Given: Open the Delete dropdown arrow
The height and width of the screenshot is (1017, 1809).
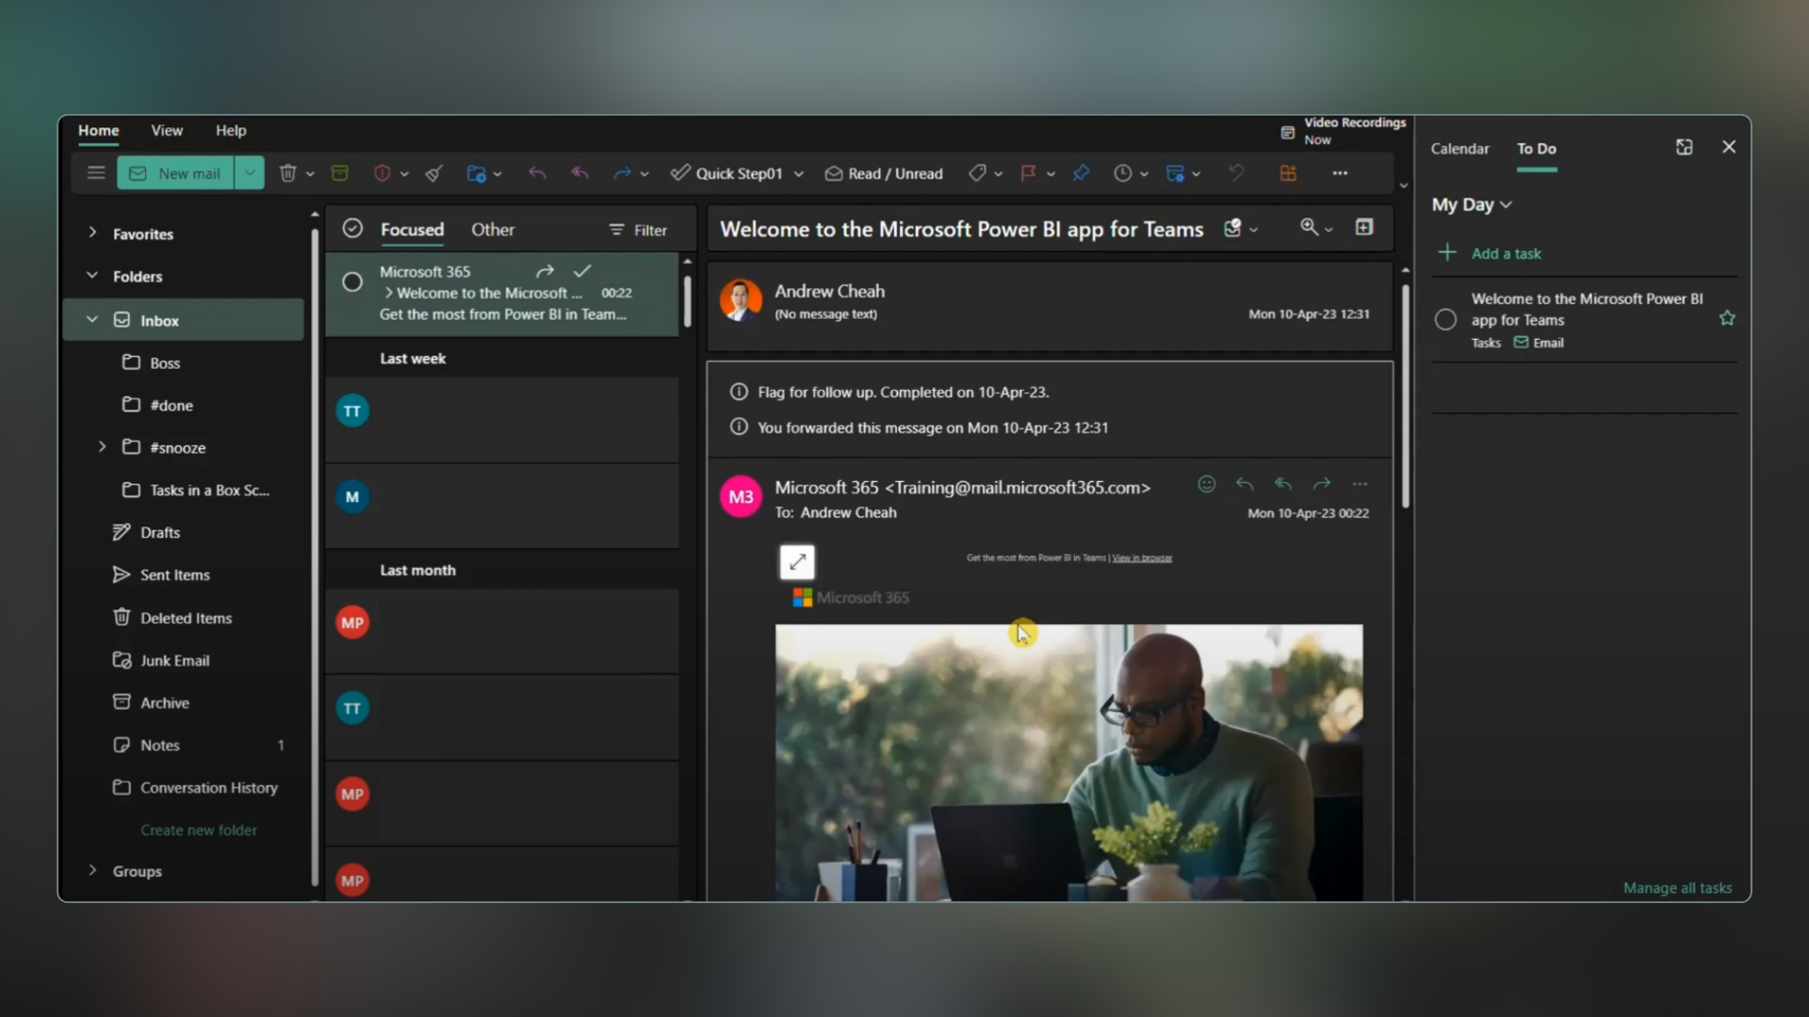Looking at the screenshot, I should pos(309,174).
